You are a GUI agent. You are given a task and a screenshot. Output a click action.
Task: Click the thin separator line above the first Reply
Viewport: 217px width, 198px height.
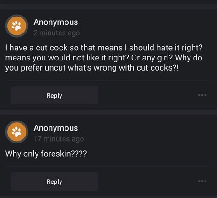[x=108, y=81]
